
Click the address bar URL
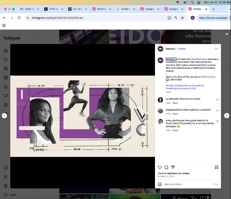point(57,18)
